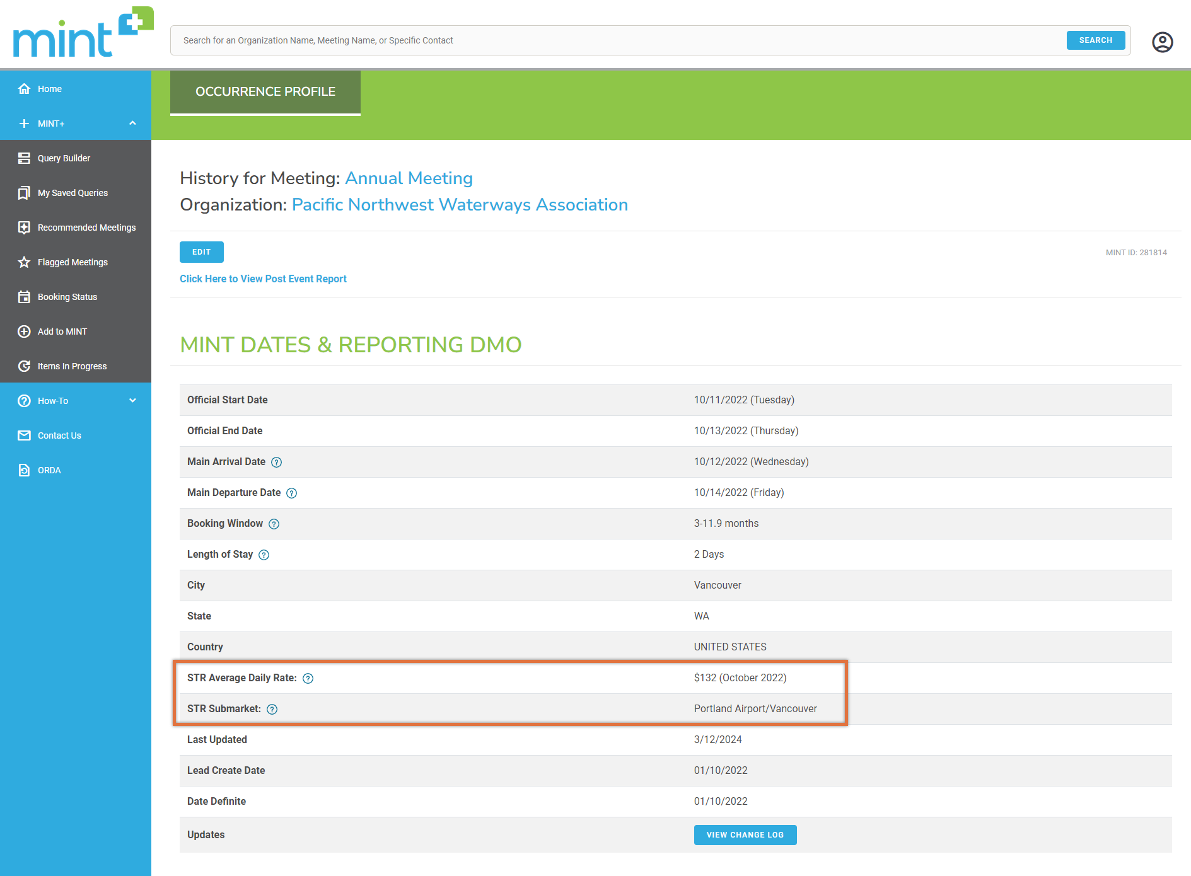Click the Add to MINT circle-plus icon
1191x876 pixels.
(24, 331)
